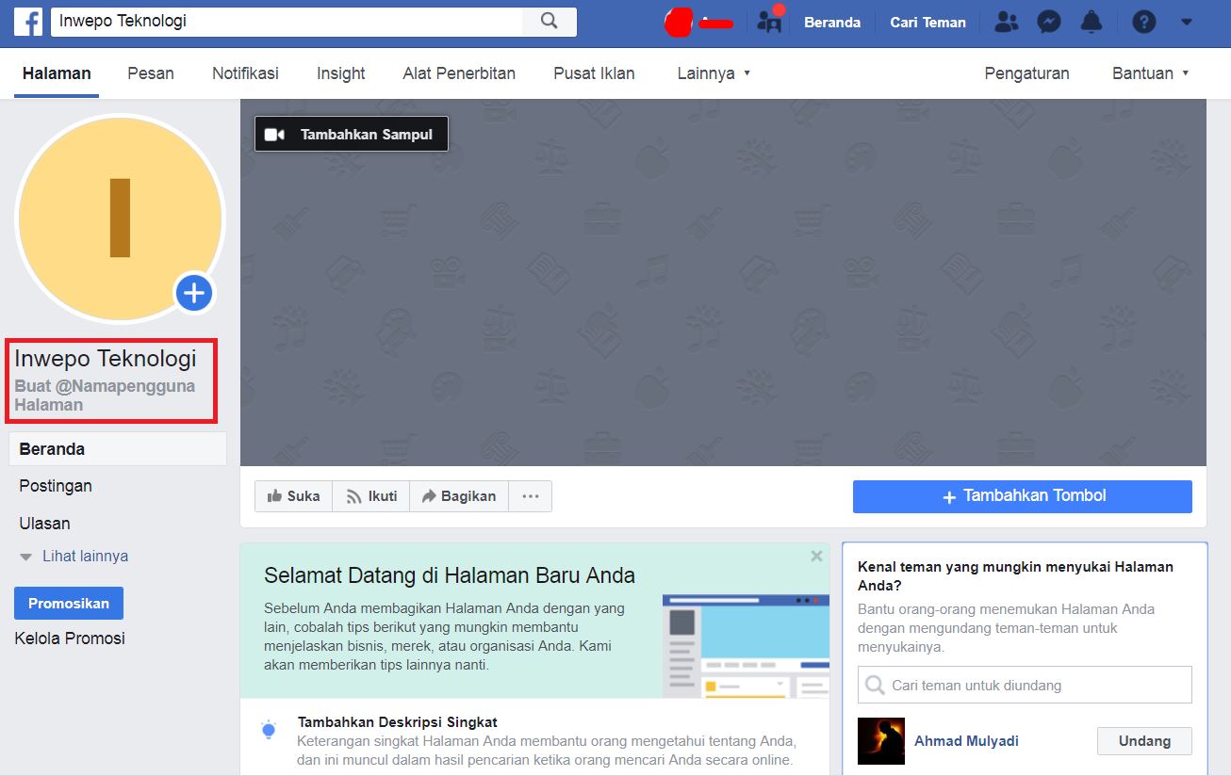Select Postingan in the left sidebar
Image resolution: width=1231 pixels, height=776 pixels.
point(56,486)
